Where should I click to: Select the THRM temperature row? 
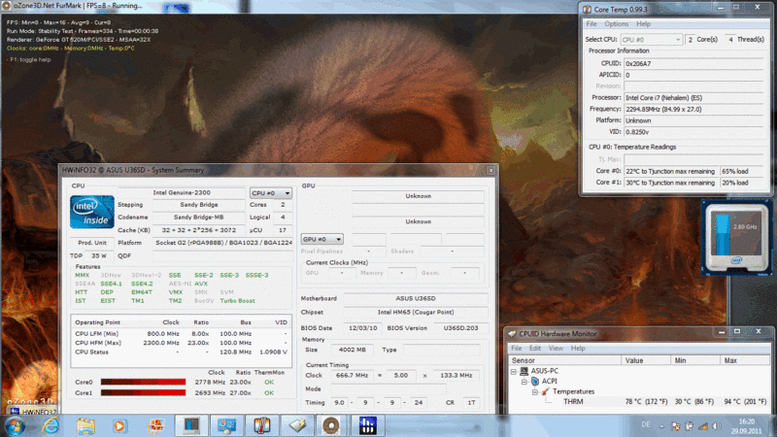point(664,402)
